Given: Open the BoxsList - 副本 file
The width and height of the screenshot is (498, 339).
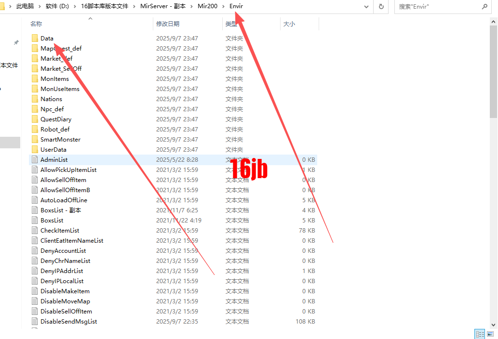Looking at the screenshot, I should [59, 210].
